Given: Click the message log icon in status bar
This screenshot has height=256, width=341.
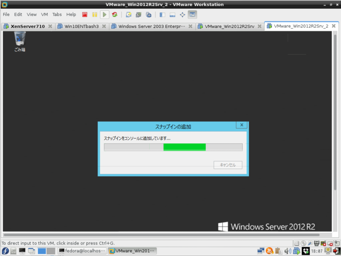Looking at the screenshot, I should (x=337, y=243).
